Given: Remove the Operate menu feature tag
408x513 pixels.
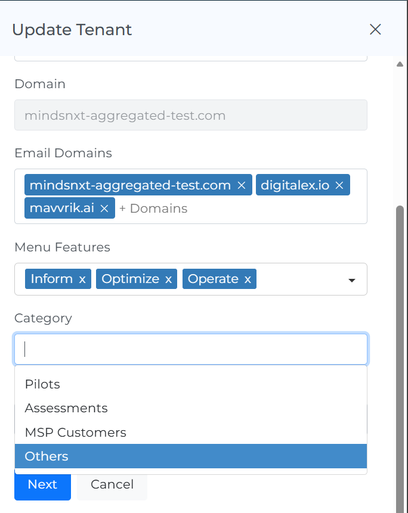Looking at the screenshot, I should click(x=248, y=279).
